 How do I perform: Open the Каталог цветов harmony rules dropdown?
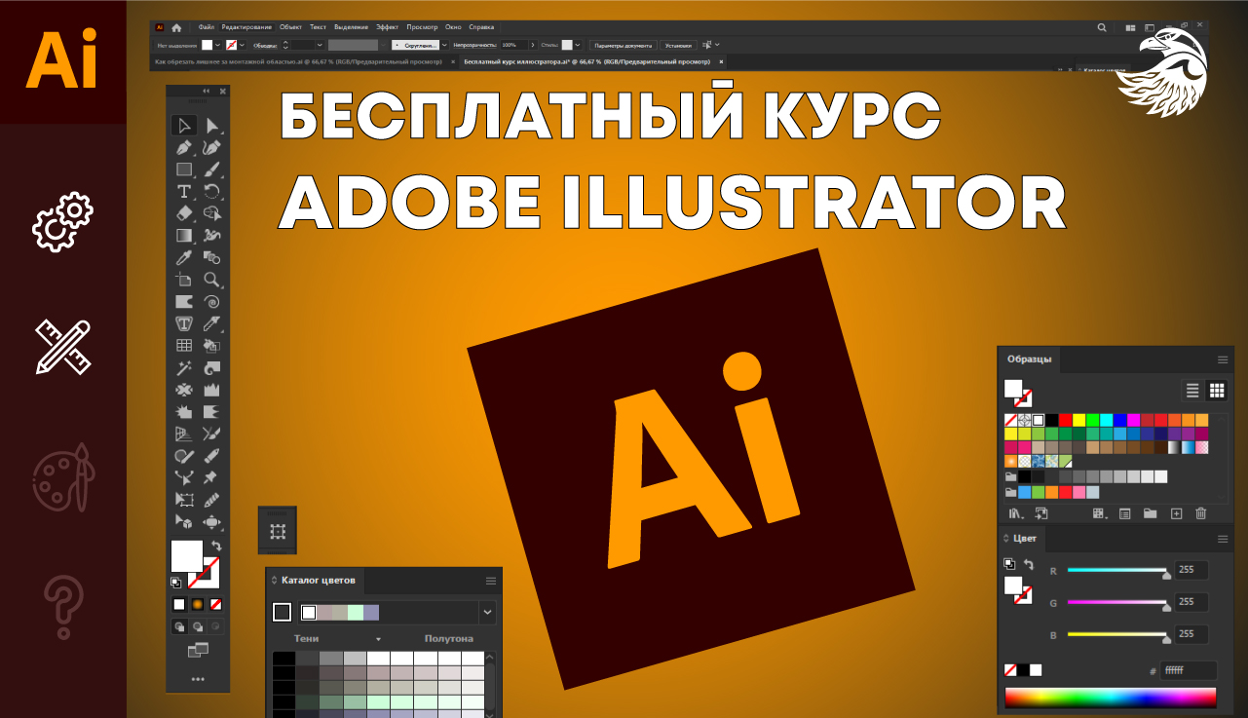coord(488,613)
